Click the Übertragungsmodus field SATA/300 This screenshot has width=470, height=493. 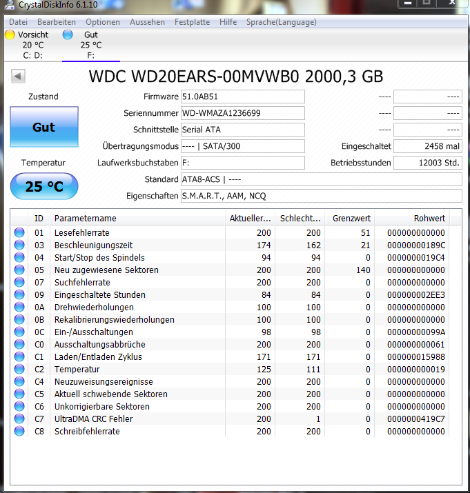pos(243,146)
